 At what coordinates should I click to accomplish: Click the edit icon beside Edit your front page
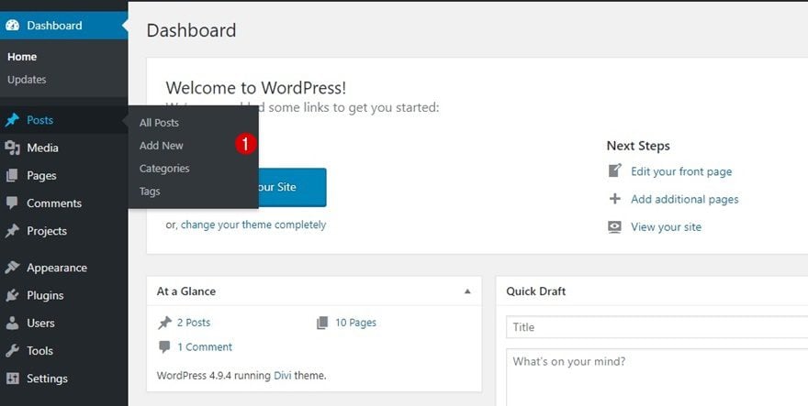pos(615,170)
